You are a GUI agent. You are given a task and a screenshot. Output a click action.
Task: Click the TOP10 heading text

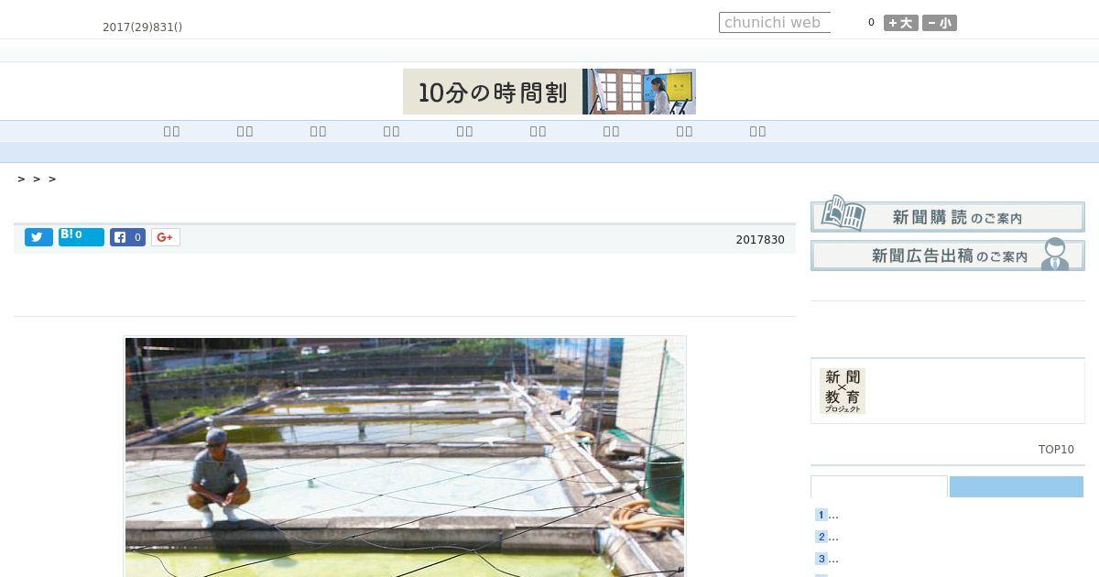pos(1056,450)
